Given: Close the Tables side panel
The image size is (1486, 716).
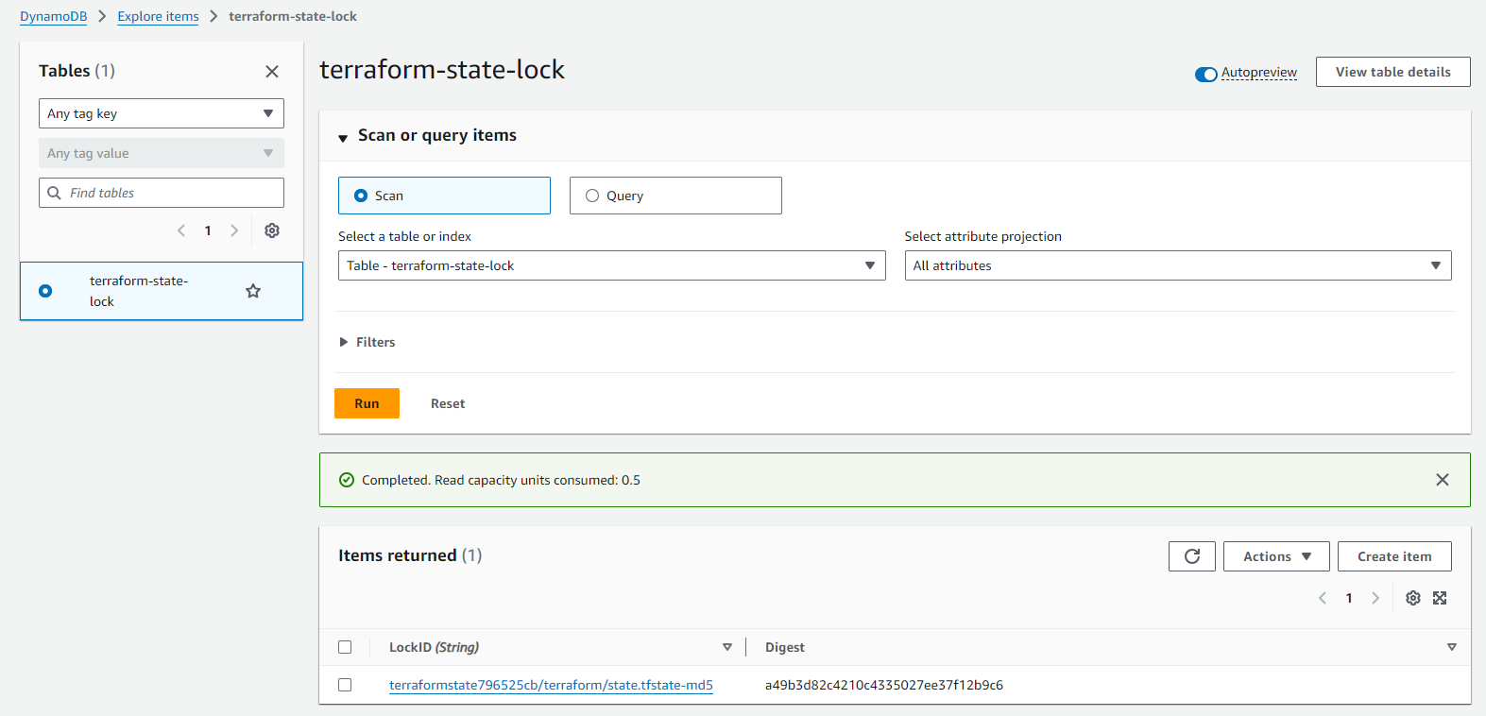Looking at the screenshot, I should click(x=272, y=72).
